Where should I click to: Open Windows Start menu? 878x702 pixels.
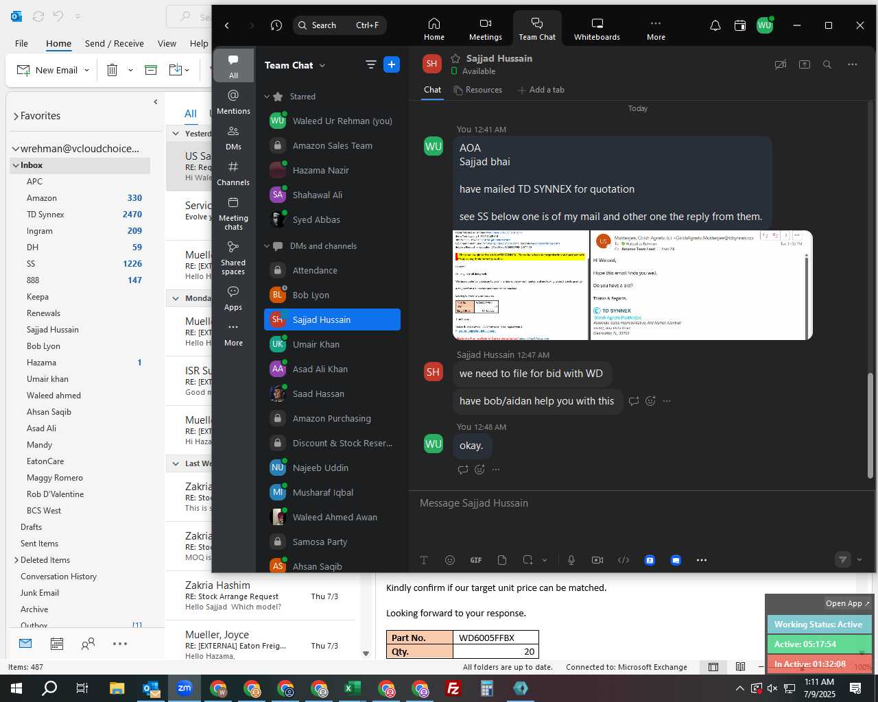(x=16, y=688)
